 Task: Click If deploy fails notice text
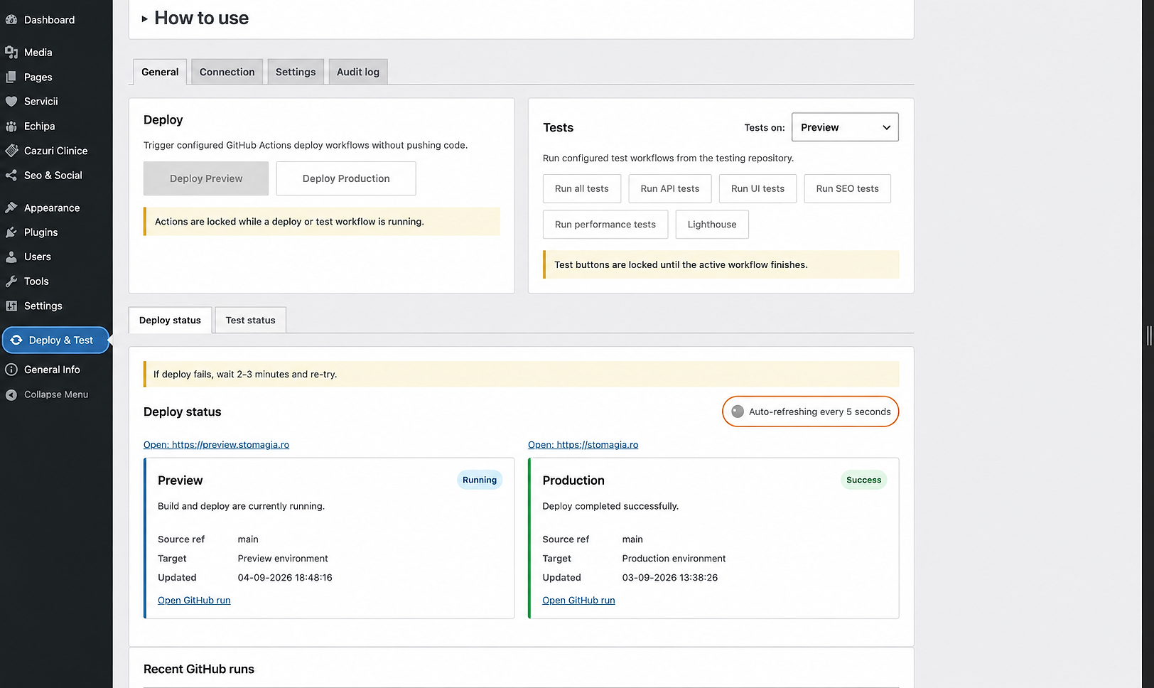245,375
